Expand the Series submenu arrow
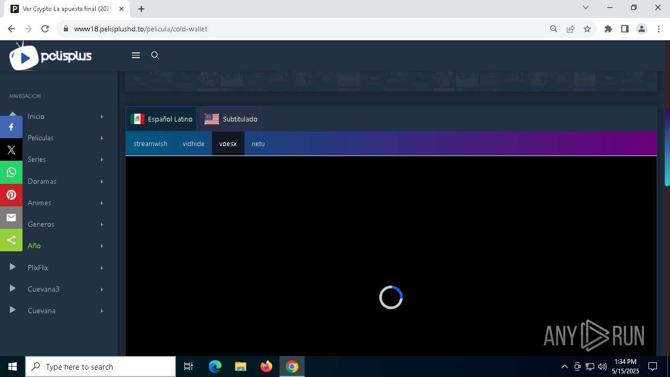670x377 pixels. pos(102,159)
